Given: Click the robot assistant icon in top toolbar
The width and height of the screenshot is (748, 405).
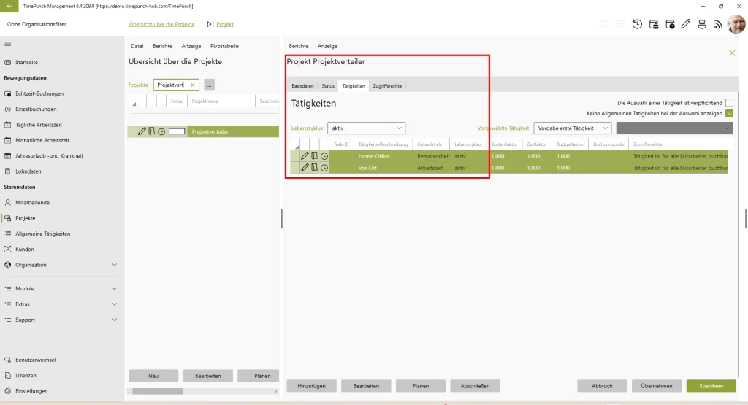Looking at the screenshot, I should (702, 24).
